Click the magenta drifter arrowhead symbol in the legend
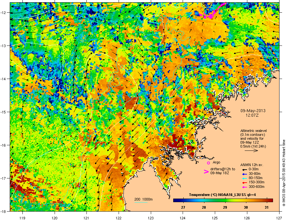This screenshot has height=221, width=286. pos(206,171)
